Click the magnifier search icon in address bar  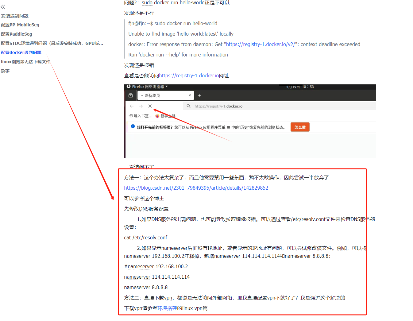188,106
